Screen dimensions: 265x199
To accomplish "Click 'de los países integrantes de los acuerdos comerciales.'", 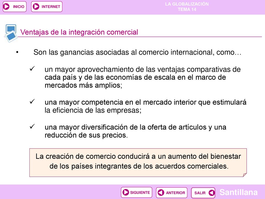I will [x=139, y=166].
